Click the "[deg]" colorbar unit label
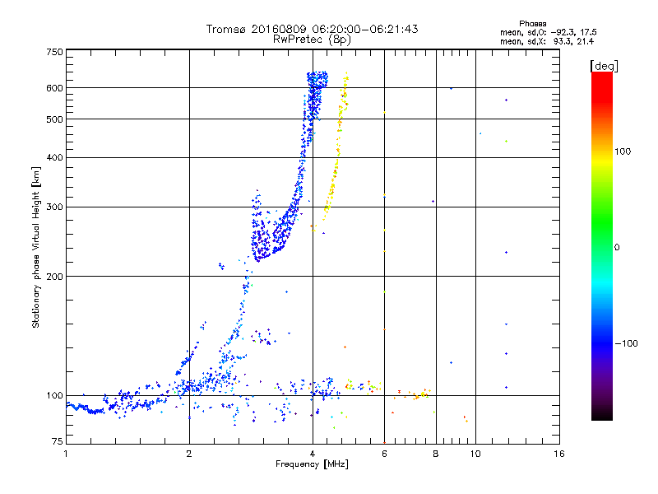This screenshot has height=494, width=658. (604, 66)
